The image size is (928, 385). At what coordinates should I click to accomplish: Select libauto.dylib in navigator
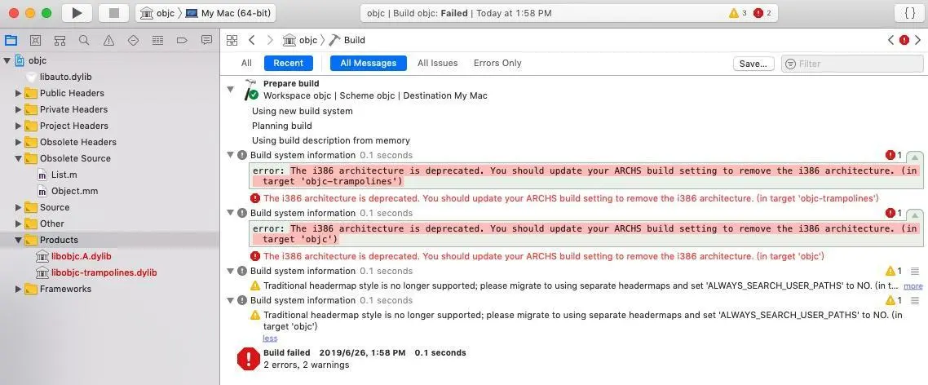(x=65, y=77)
